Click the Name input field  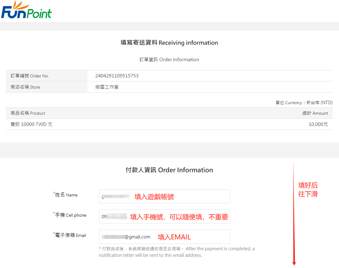(164, 196)
